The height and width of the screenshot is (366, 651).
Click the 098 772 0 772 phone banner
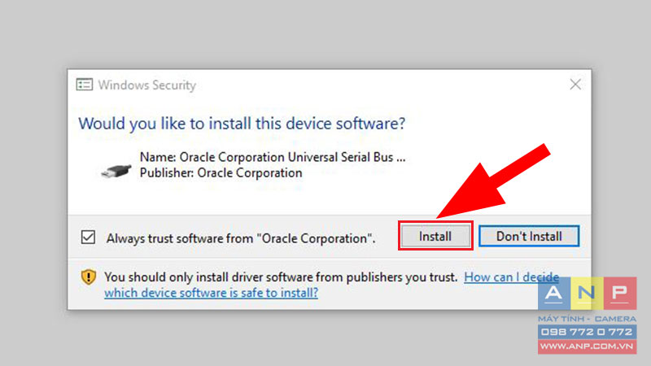(x=587, y=332)
